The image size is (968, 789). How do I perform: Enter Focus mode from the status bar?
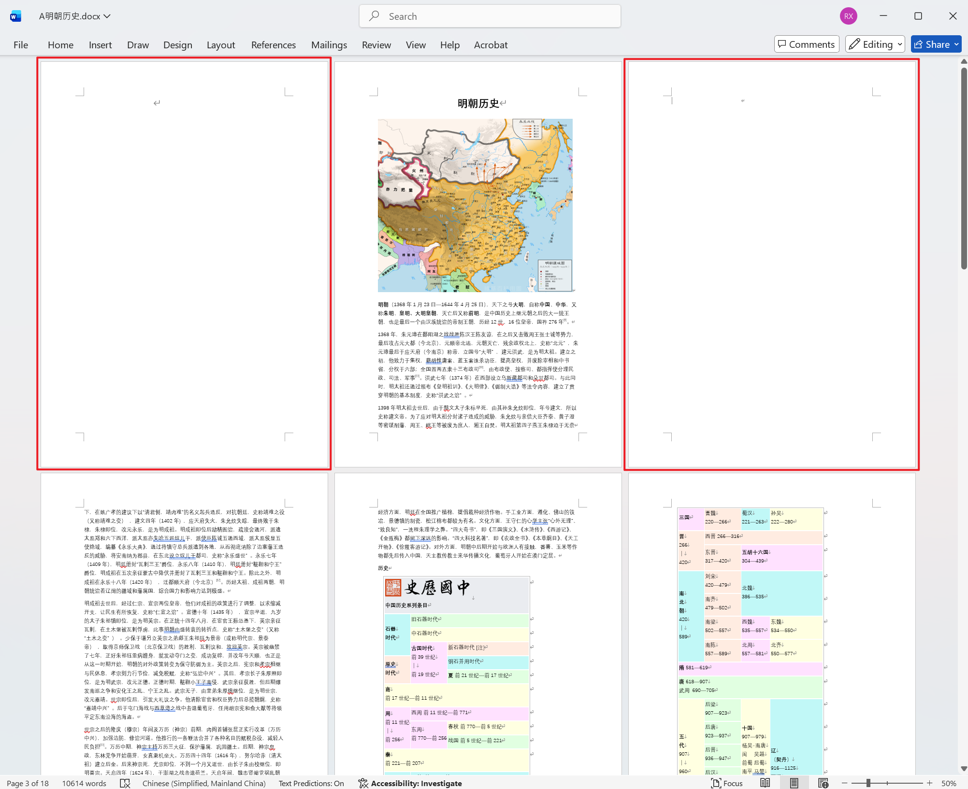click(726, 783)
